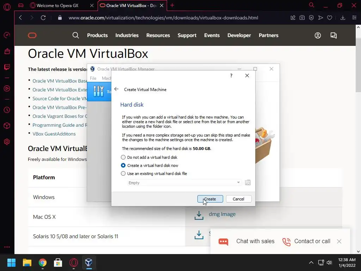Click the folder icon to choose disk file

(248, 183)
